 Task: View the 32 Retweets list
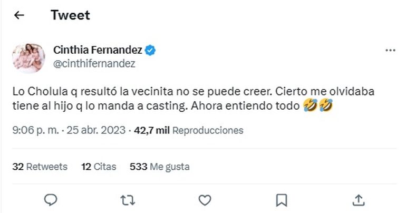point(40,167)
